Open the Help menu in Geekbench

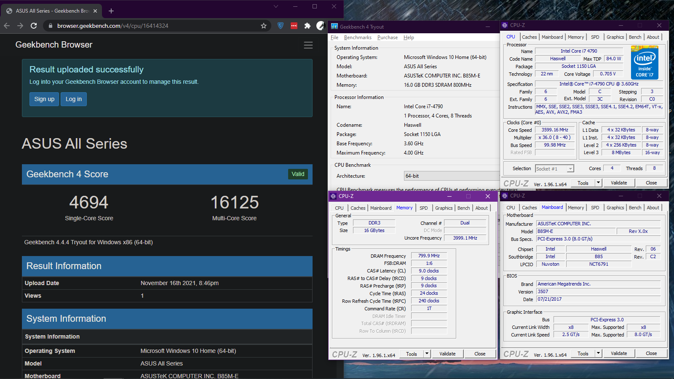(409, 37)
